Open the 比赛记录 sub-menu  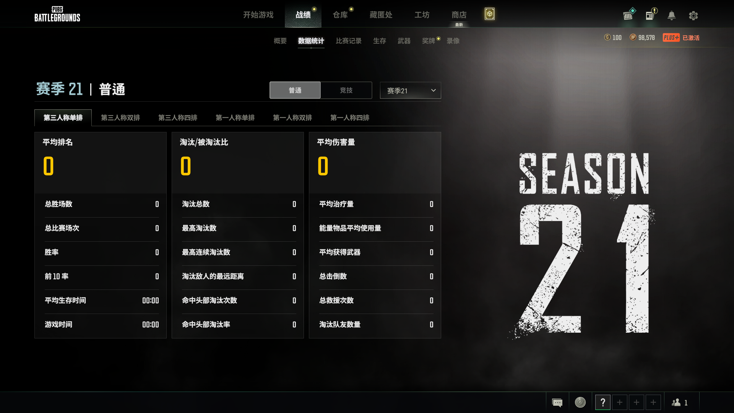pos(349,41)
